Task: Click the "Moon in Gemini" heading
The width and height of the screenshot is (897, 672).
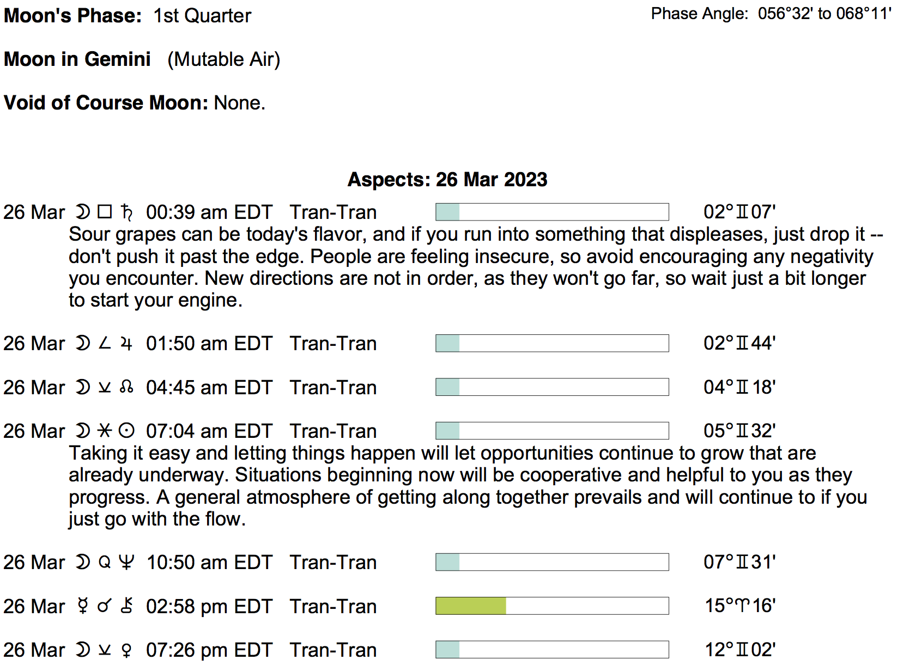Action: click(x=77, y=59)
